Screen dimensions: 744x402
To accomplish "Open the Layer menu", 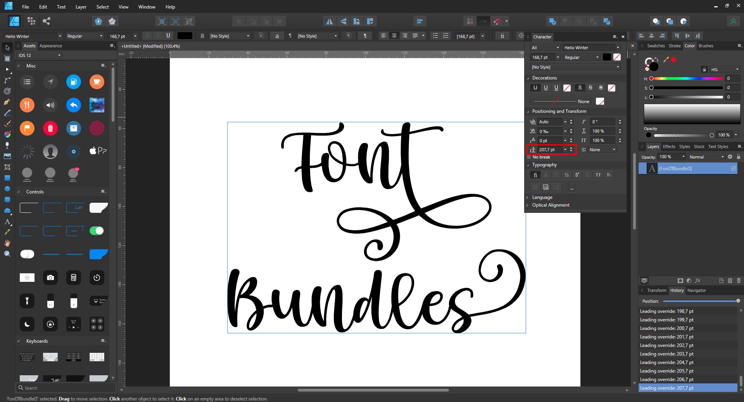I will 81,7.
